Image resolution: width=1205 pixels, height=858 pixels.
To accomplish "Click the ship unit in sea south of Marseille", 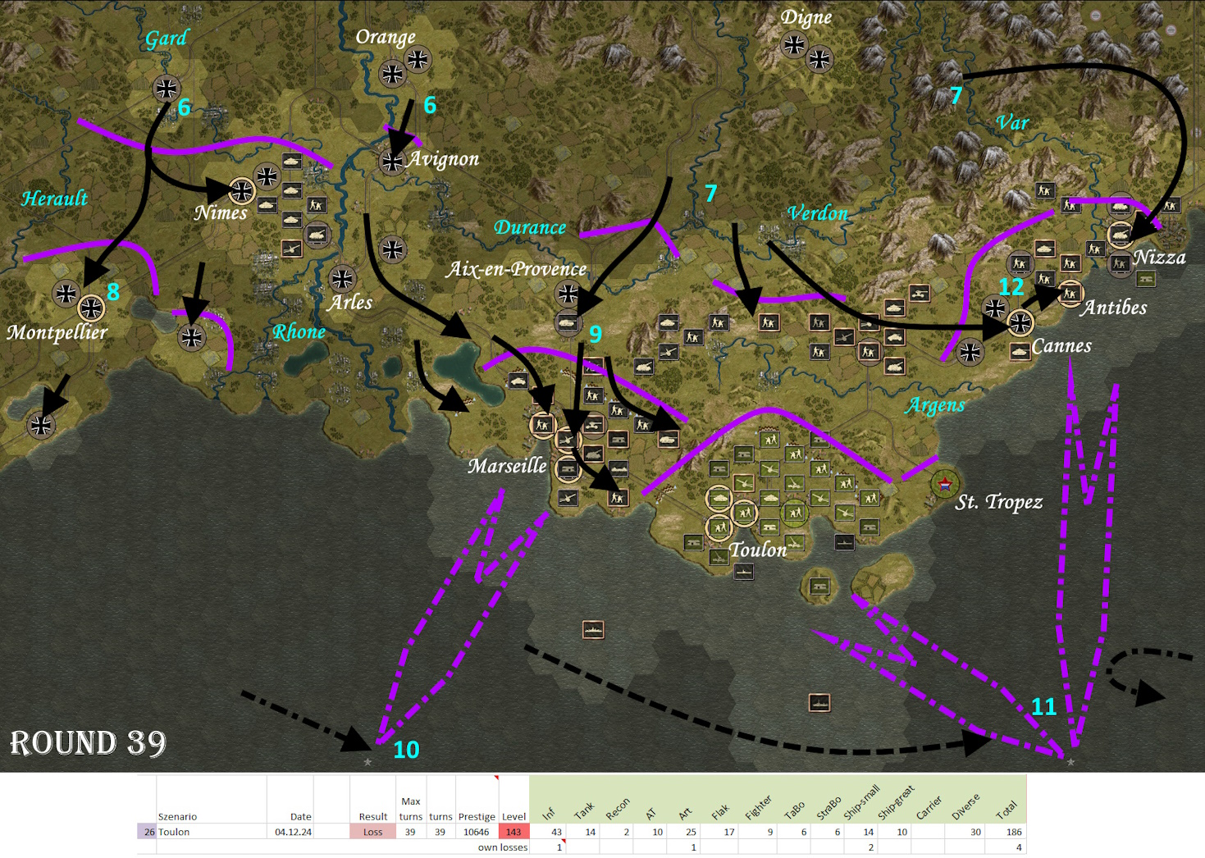I will (x=593, y=629).
